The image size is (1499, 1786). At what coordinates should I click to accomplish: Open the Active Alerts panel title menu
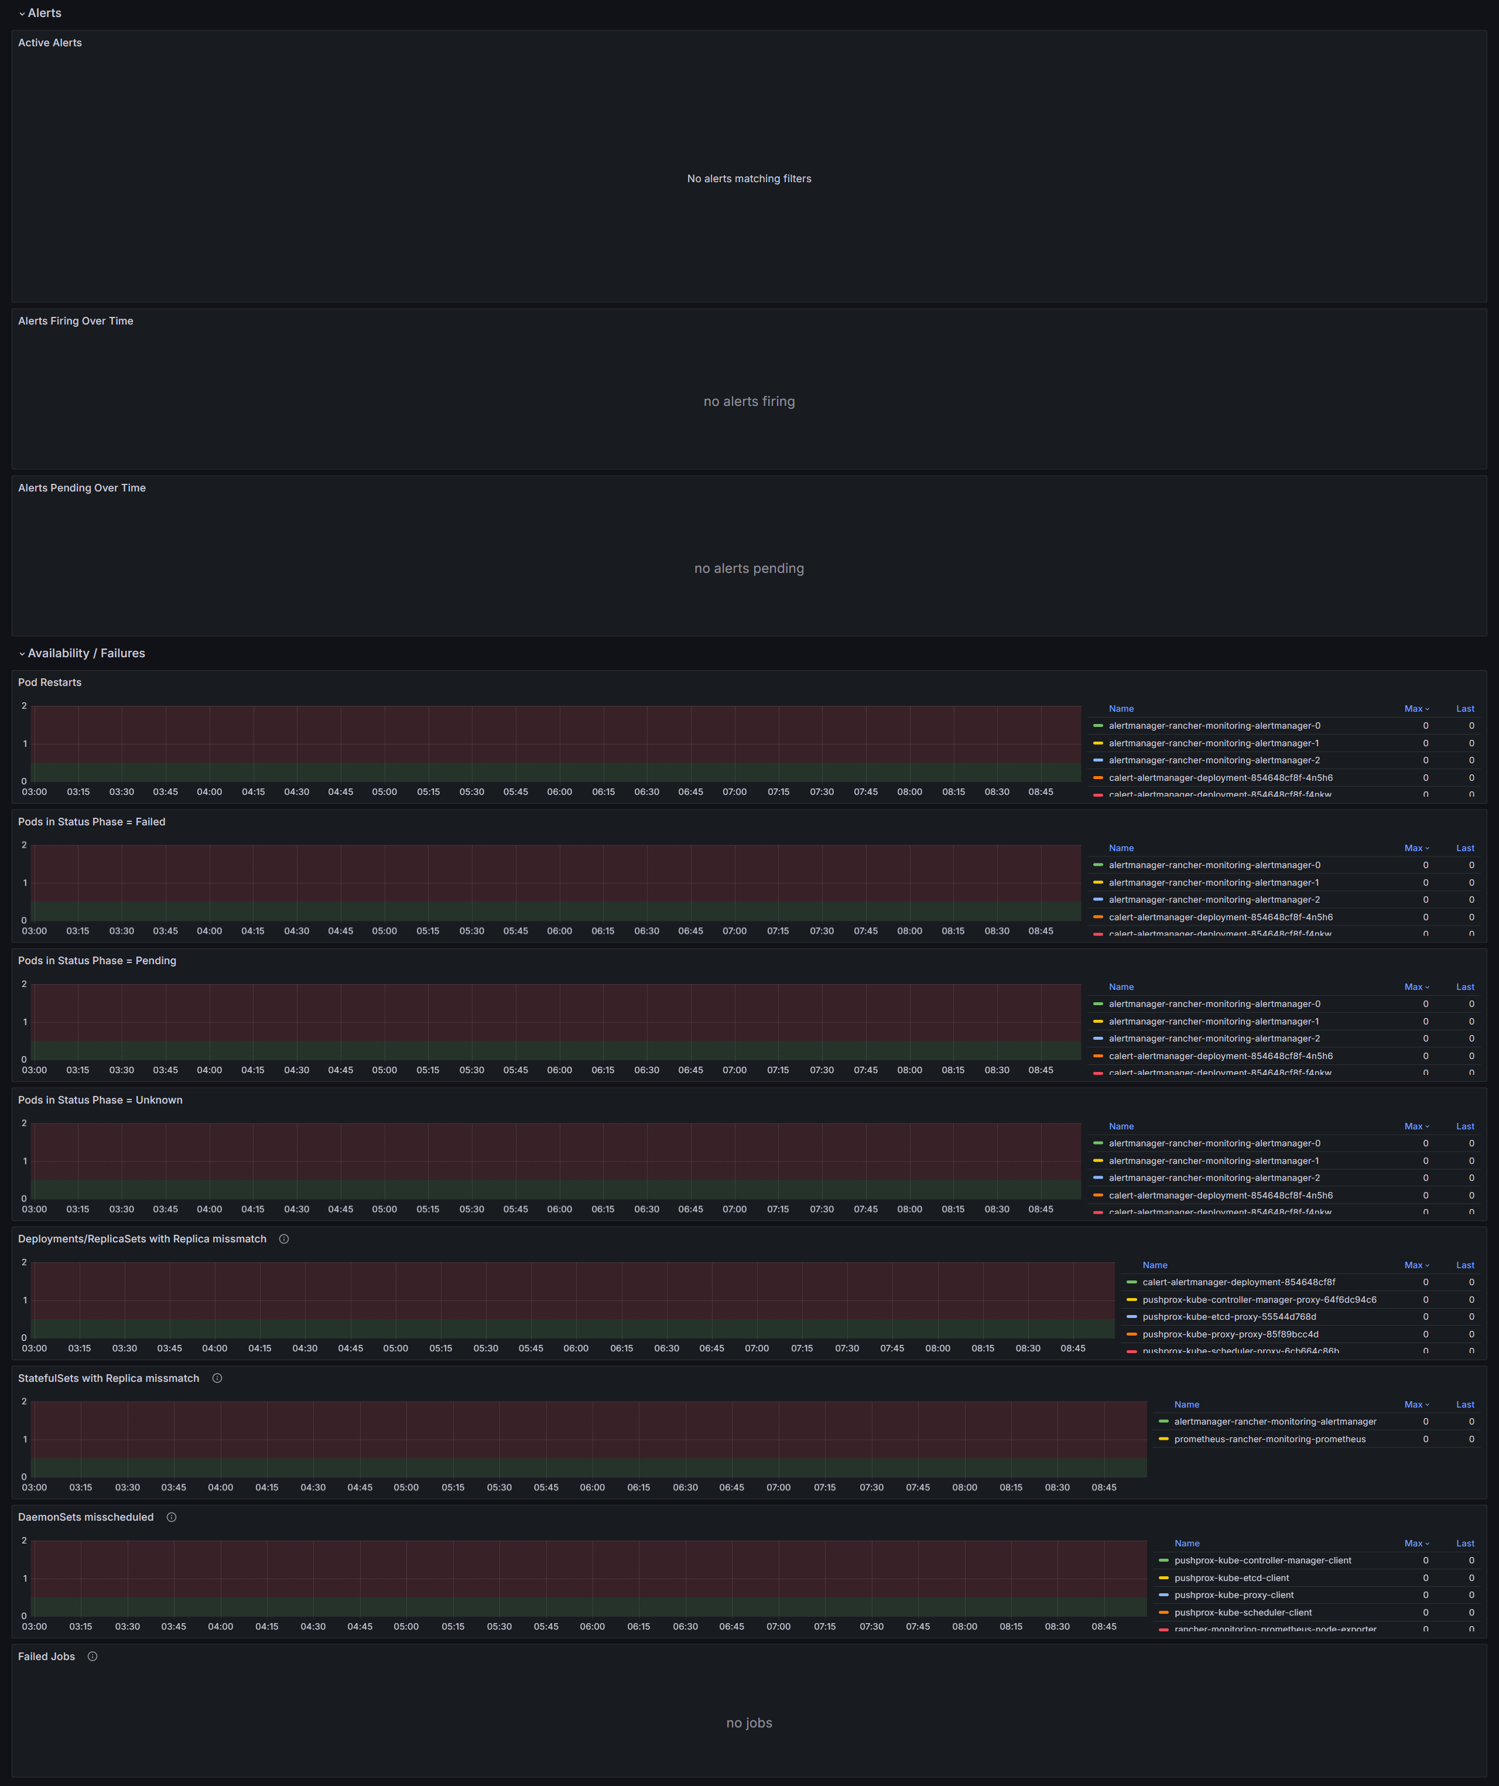click(x=50, y=43)
